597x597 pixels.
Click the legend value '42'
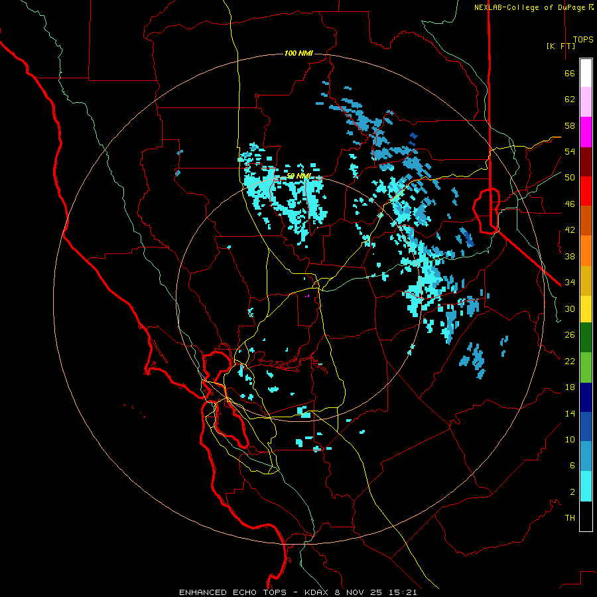570,230
